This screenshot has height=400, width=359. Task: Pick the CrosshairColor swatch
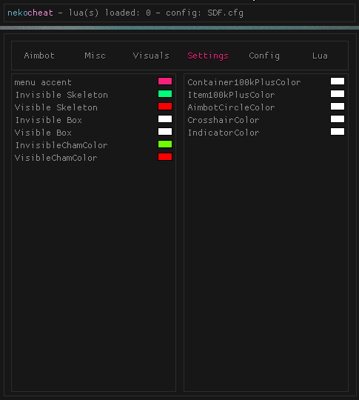338,119
